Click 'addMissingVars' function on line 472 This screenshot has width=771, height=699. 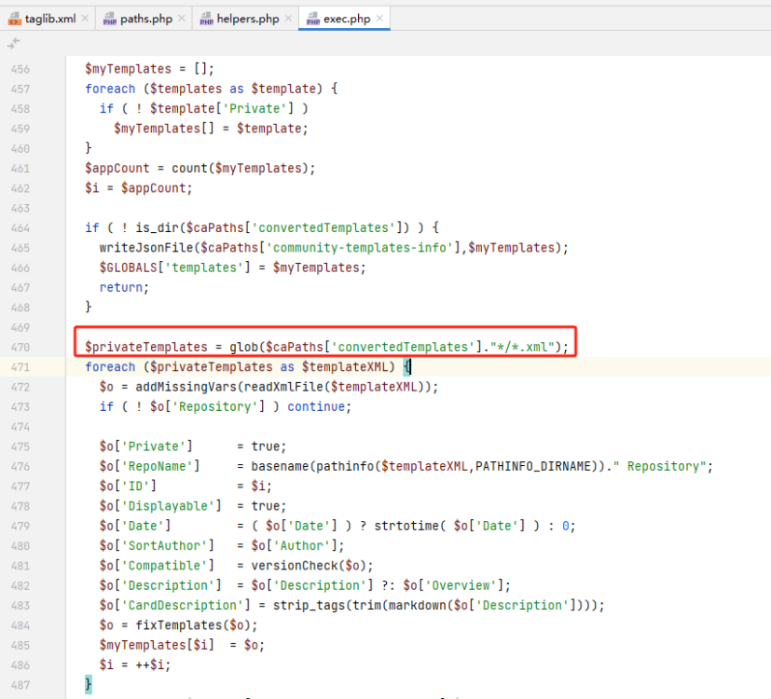186,387
